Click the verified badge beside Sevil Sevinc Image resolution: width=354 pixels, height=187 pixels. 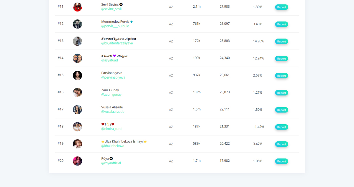click(x=121, y=4)
